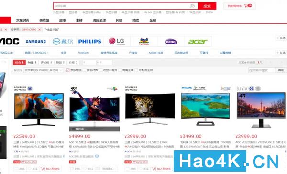Open the 拍卖 navigation tab
Viewport: 287px width, 174px height.
[136, 20]
